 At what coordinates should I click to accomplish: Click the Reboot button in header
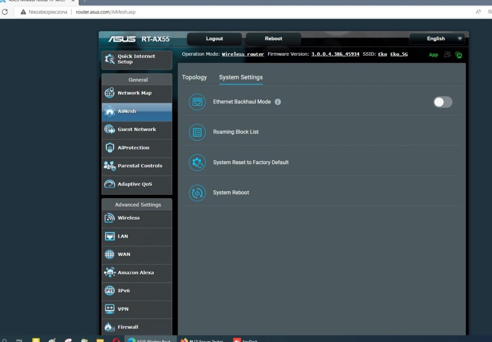click(x=273, y=39)
